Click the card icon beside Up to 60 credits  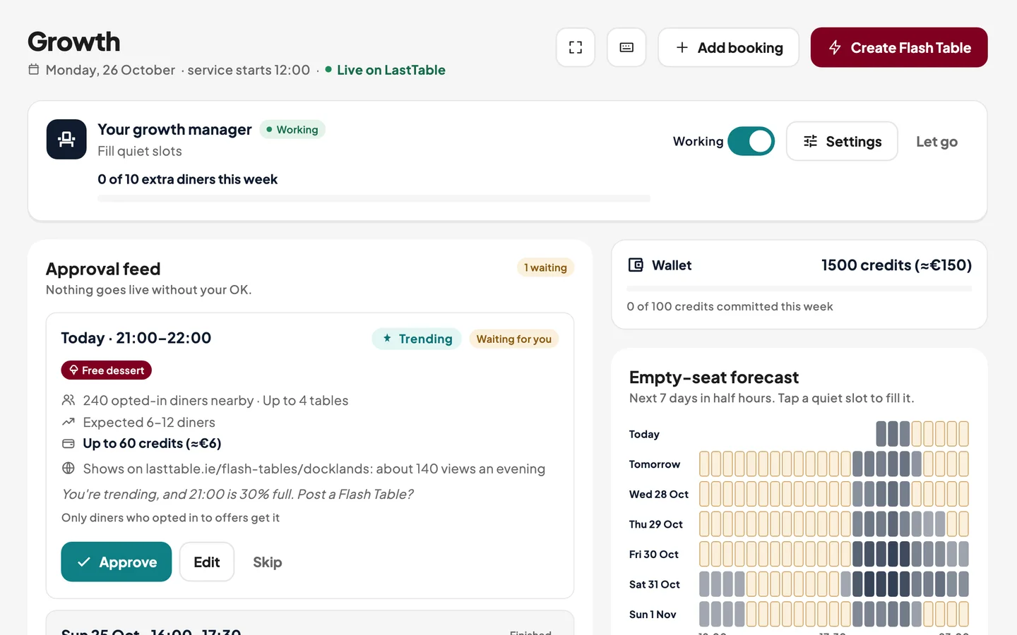click(69, 444)
